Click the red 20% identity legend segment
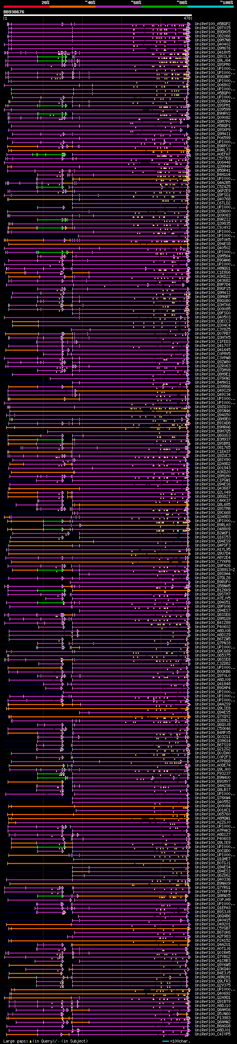237x1044 pixels. 26,7
